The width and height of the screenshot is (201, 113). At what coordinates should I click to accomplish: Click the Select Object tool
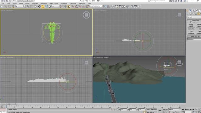coord(24,6)
